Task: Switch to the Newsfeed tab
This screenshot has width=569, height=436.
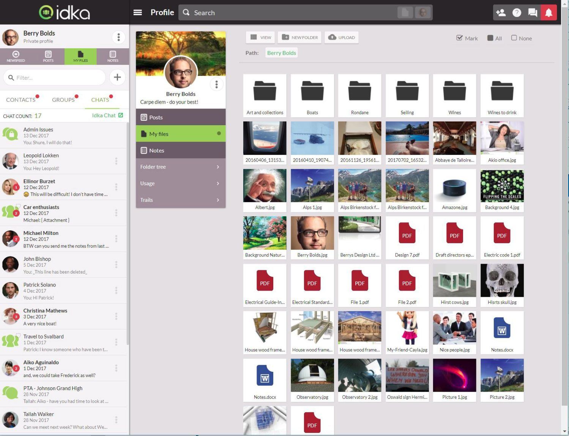Action: (x=16, y=56)
